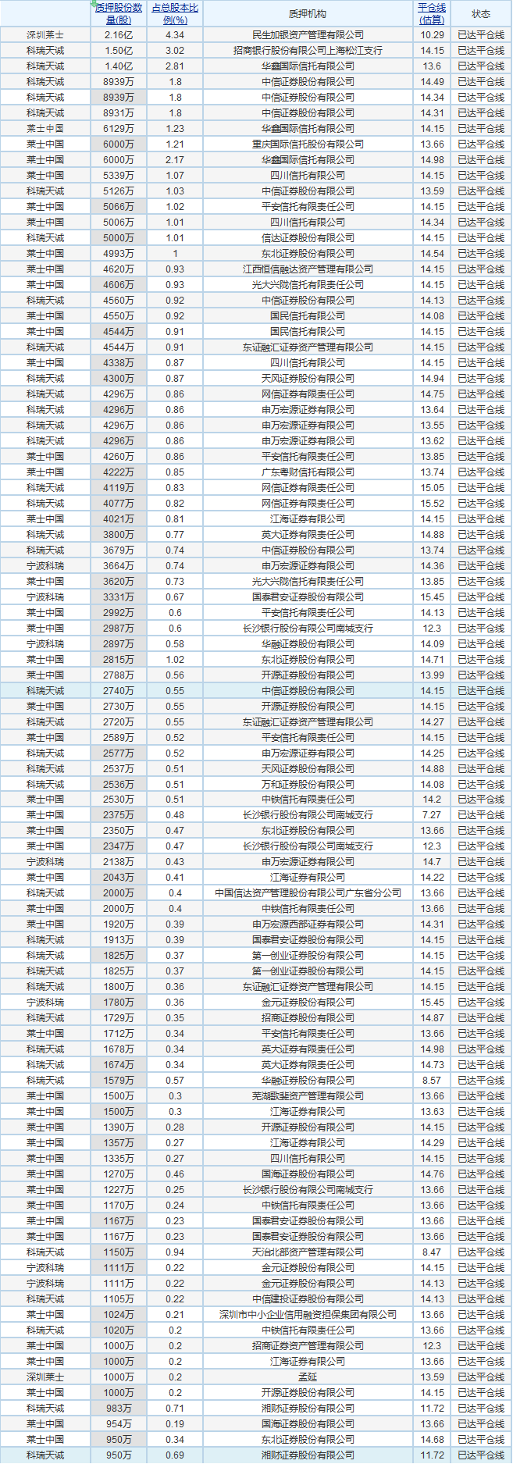Click the 983万 pledged shares cell
This screenshot has height=1464, width=513.
[119, 1409]
